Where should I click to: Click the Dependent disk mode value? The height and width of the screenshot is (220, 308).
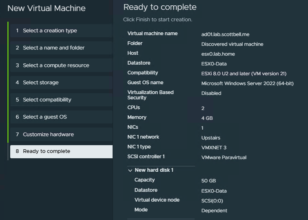tap(214, 211)
